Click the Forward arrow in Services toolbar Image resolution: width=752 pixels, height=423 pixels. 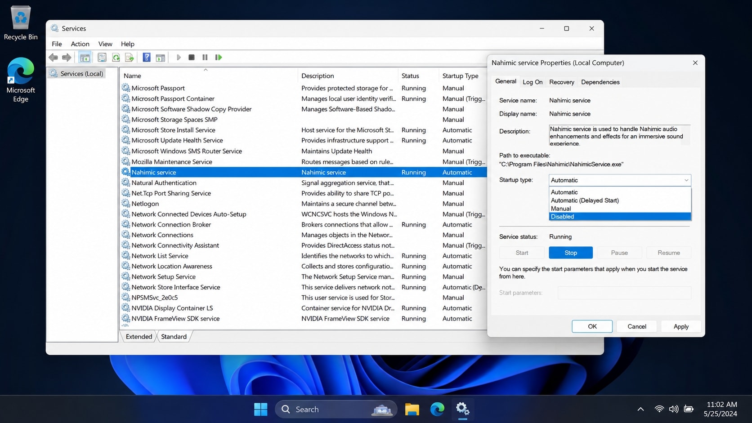[67, 57]
